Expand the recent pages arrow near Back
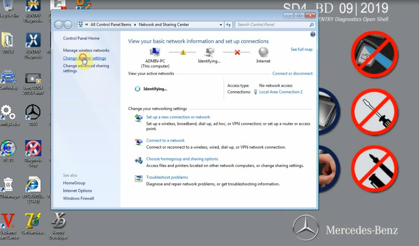419x246 pixels. click(x=75, y=25)
